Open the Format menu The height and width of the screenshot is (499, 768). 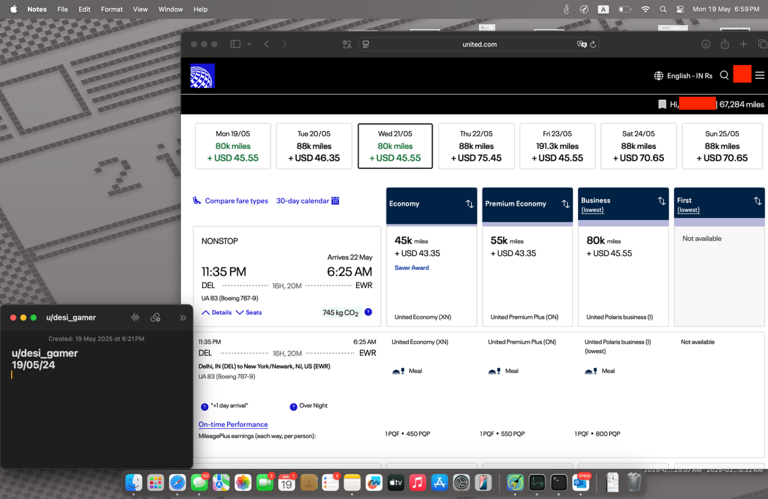pos(112,9)
